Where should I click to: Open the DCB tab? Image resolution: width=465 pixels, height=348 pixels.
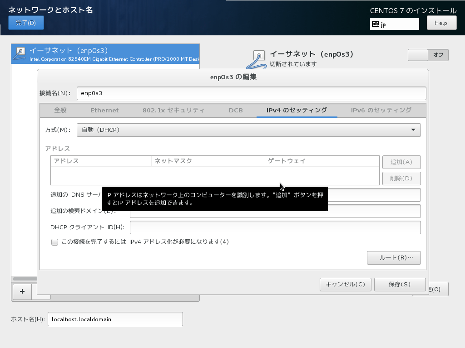pos(236,110)
